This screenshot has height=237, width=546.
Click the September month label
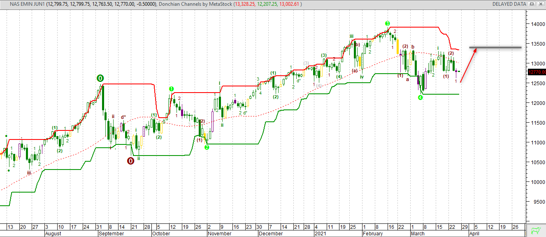112,233
